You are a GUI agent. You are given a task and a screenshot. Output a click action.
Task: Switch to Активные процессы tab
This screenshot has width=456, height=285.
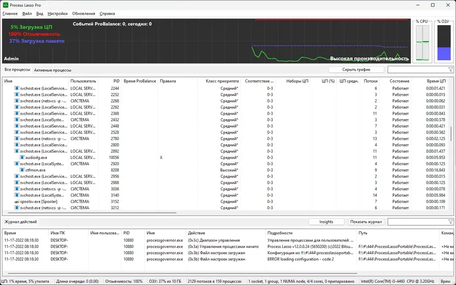click(52, 70)
